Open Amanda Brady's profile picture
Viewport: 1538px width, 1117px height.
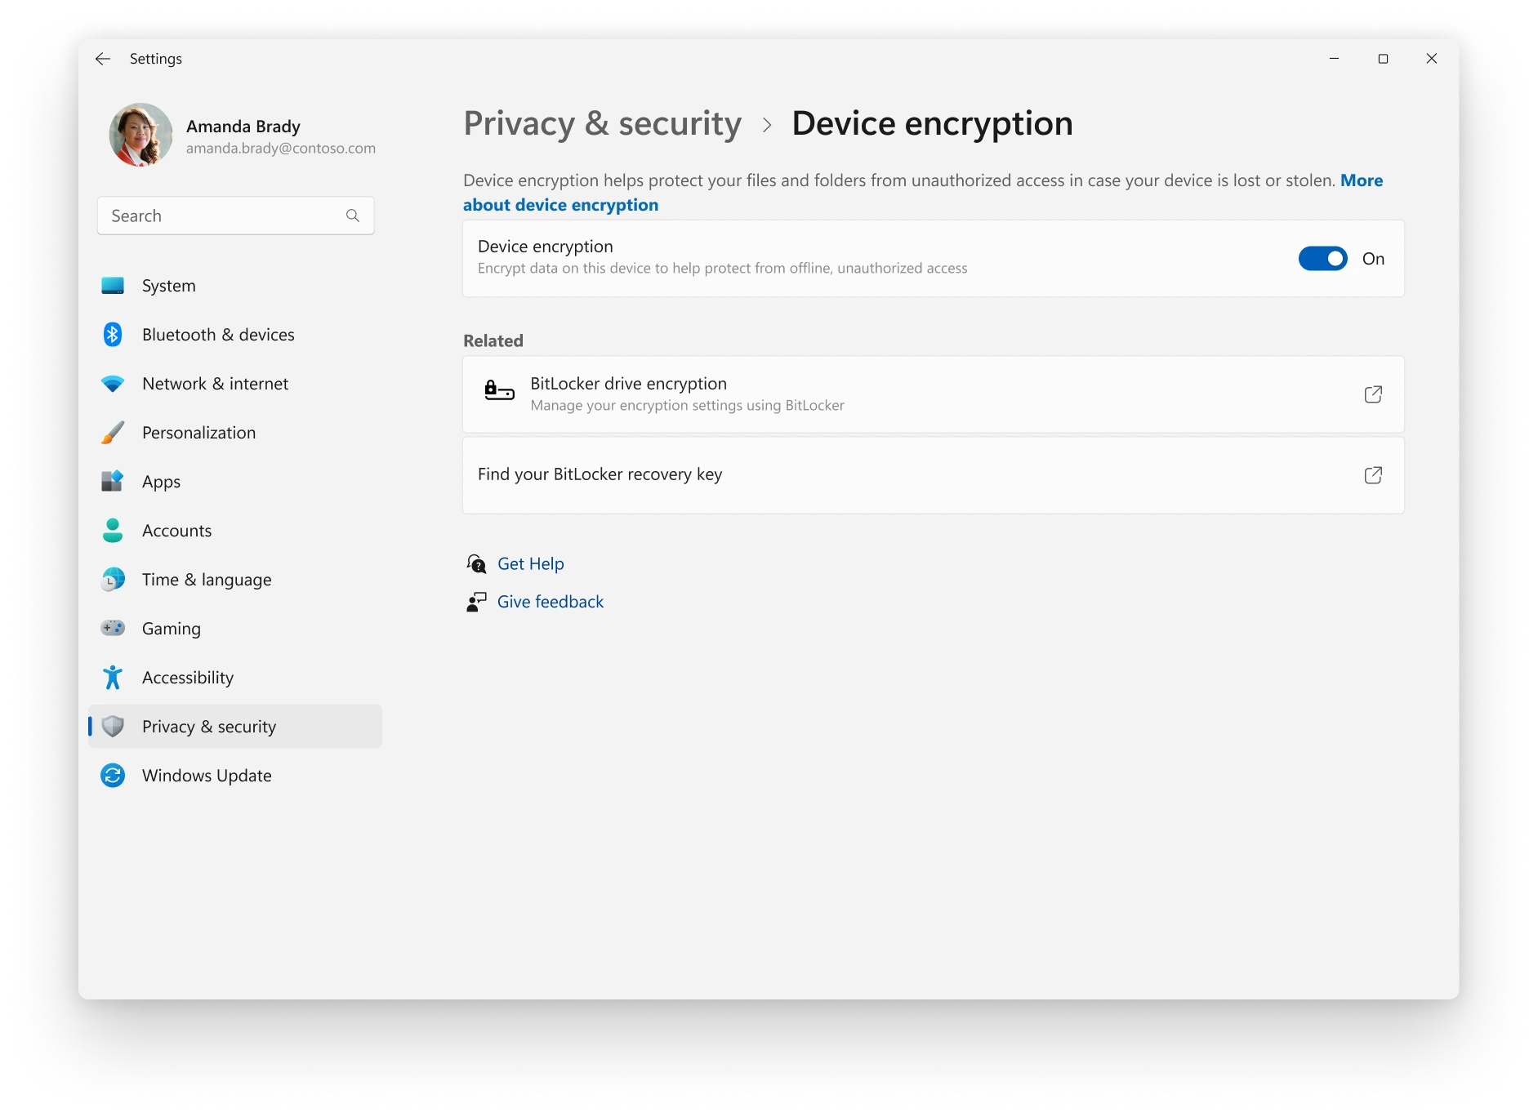tap(141, 135)
